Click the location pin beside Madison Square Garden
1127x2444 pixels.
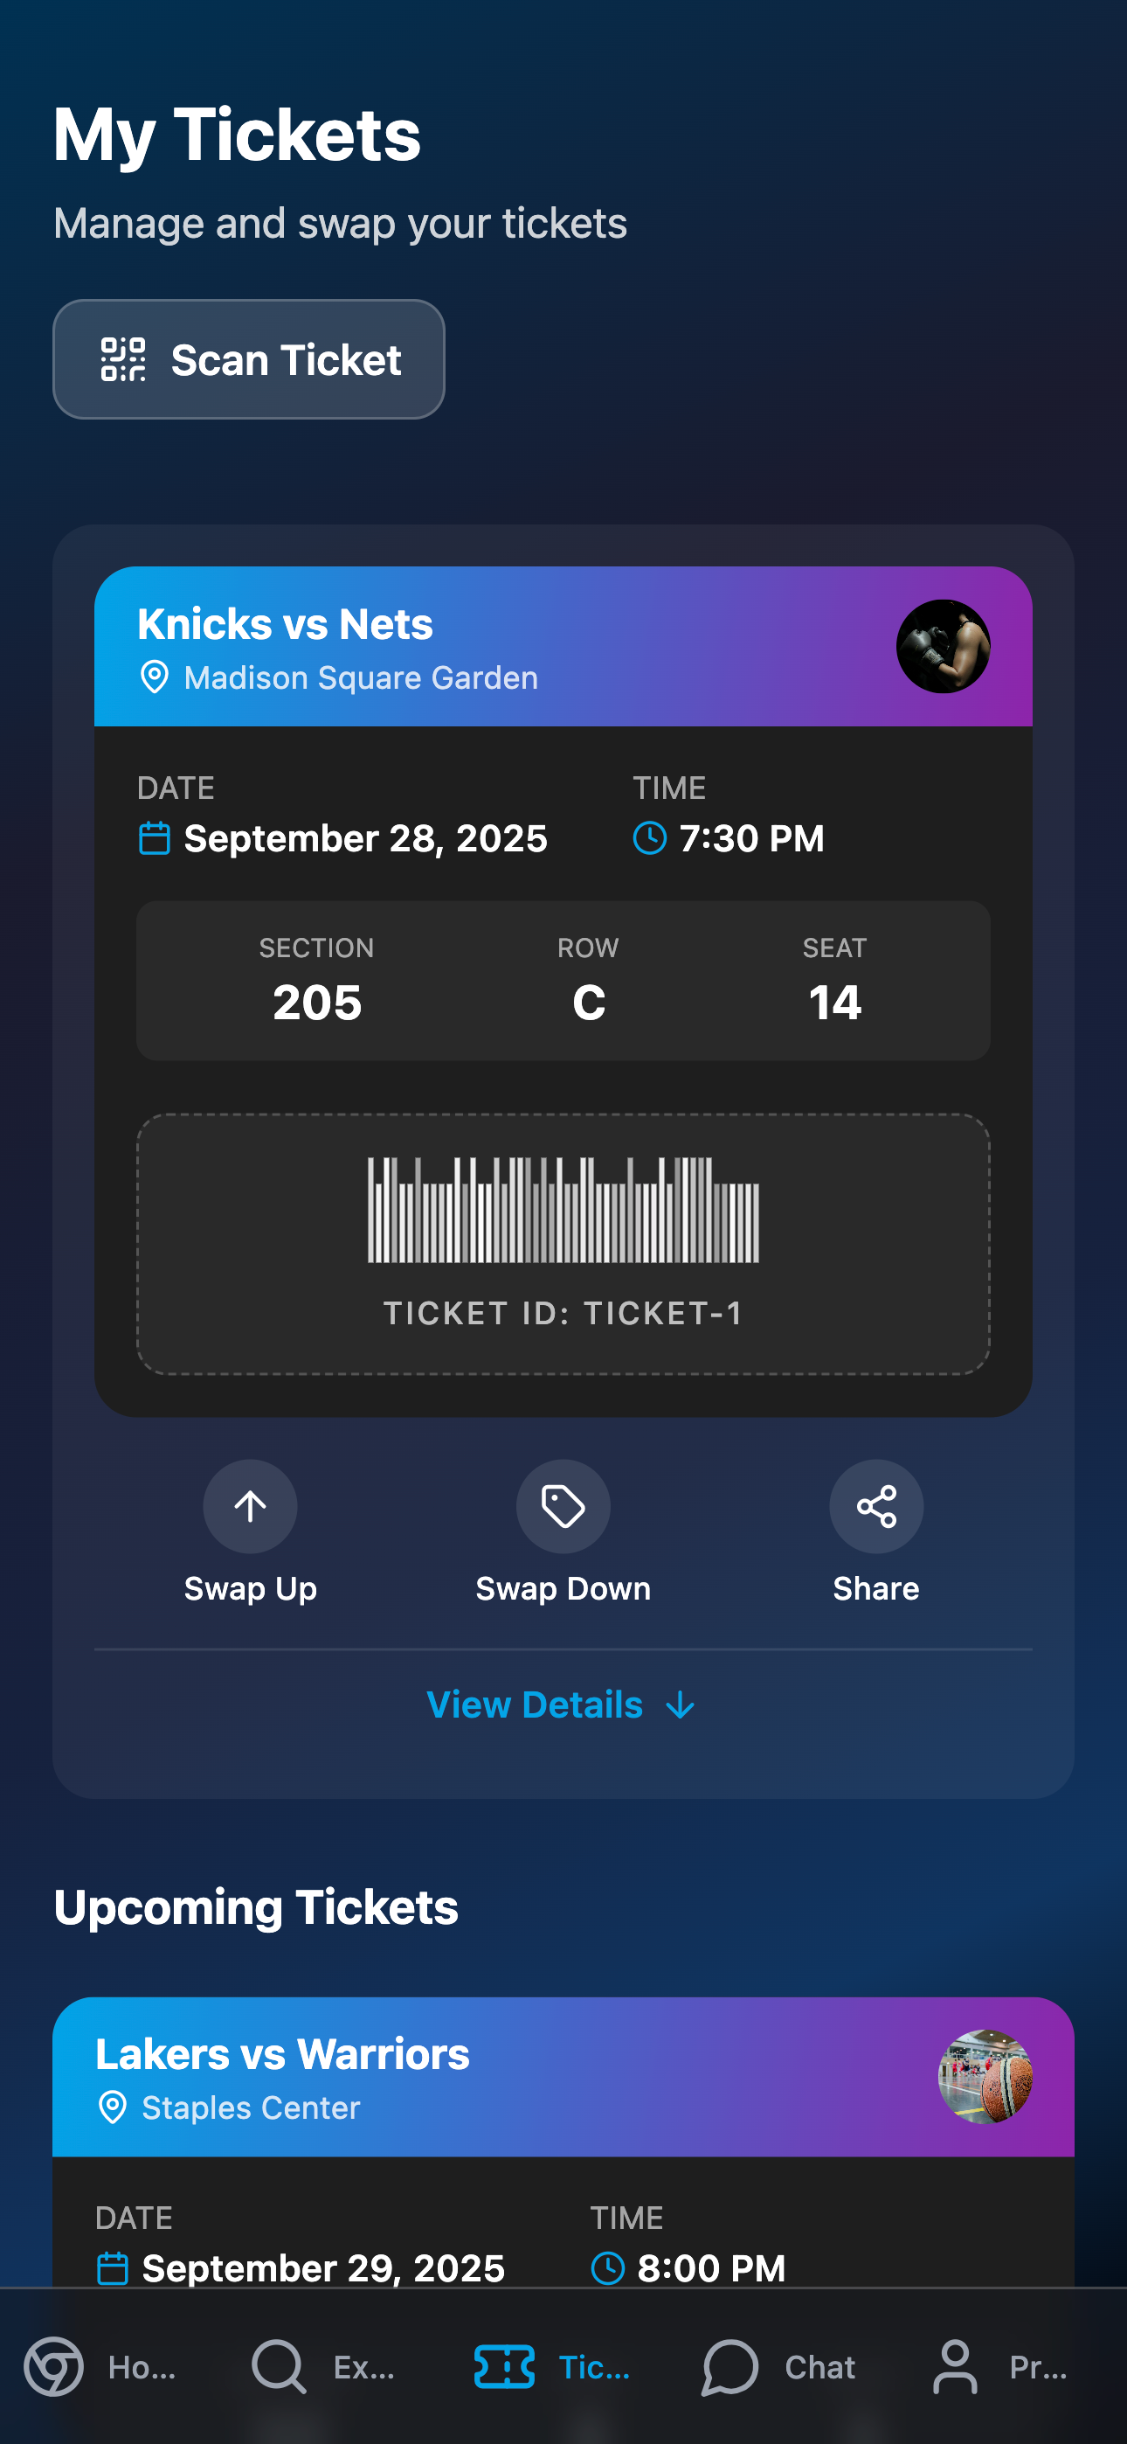(x=155, y=677)
